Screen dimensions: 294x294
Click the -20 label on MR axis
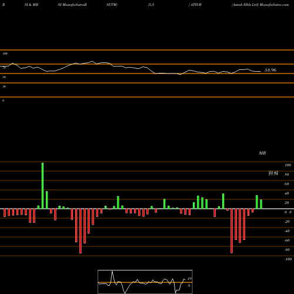coord(287,222)
